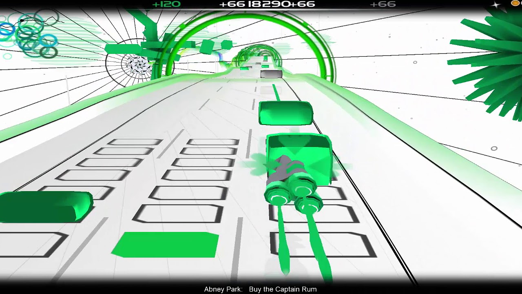Image resolution: width=522 pixels, height=294 pixels.
Task: Click the white star icon at top right
Action: tap(496, 5)
